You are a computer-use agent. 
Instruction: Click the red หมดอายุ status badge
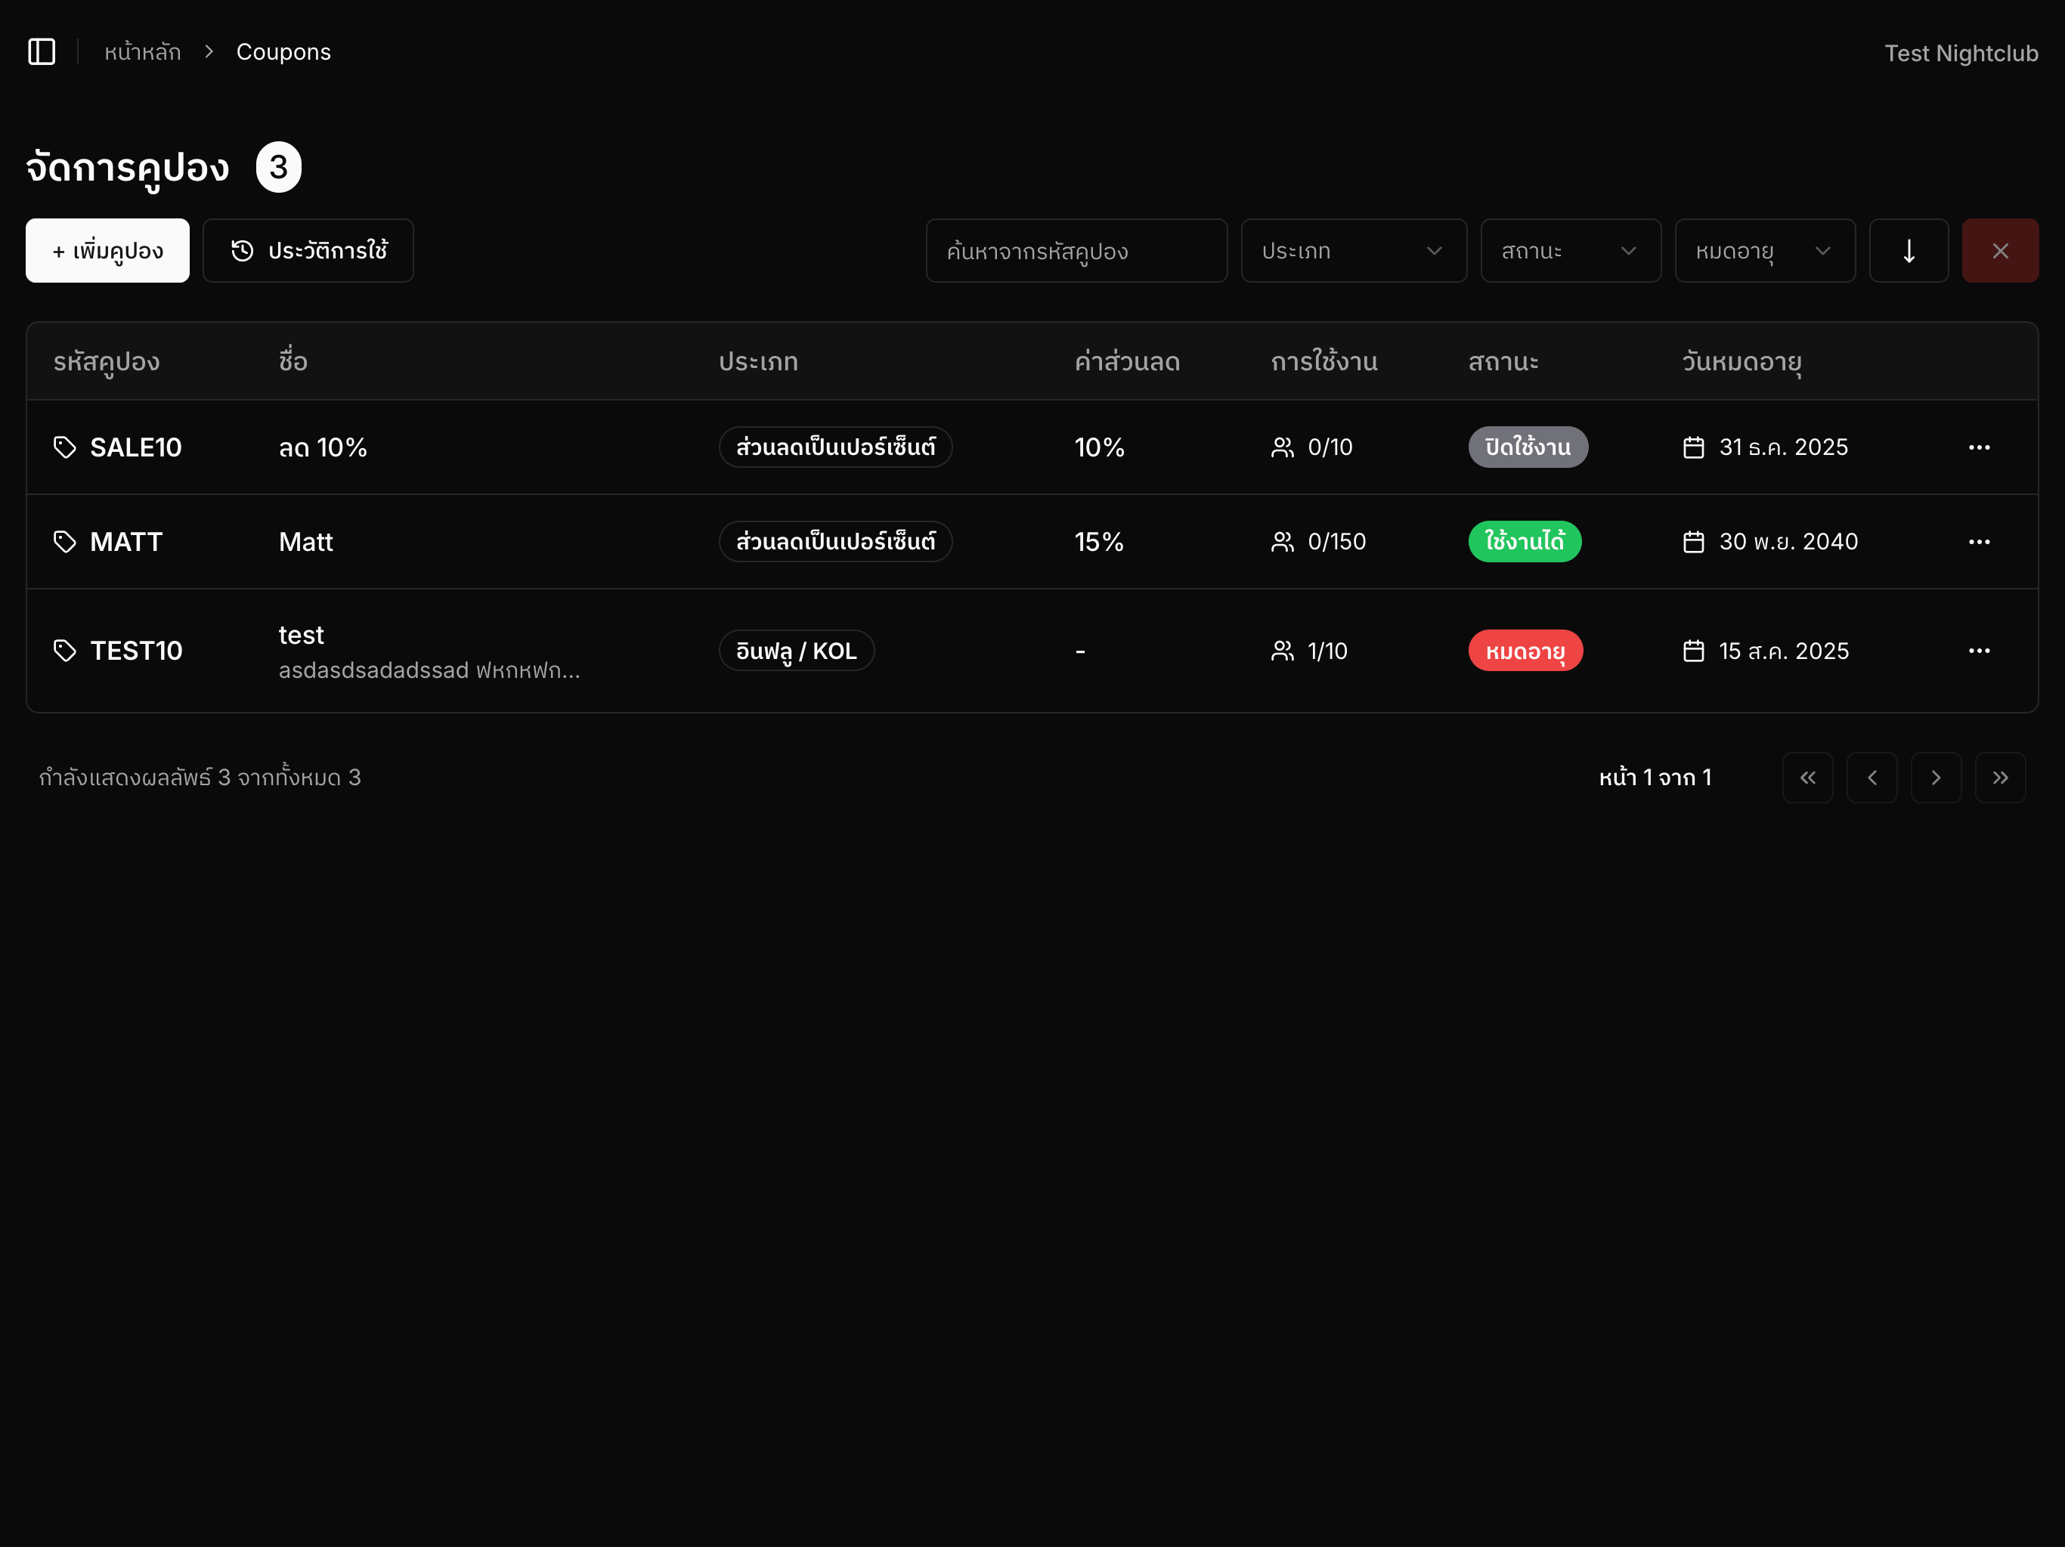[1525, 651]
